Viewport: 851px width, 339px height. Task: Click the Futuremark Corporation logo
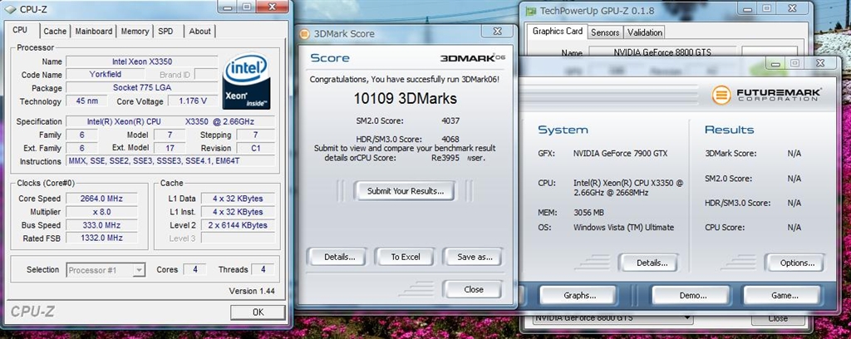pyautogui.click(x=766, y=96)
